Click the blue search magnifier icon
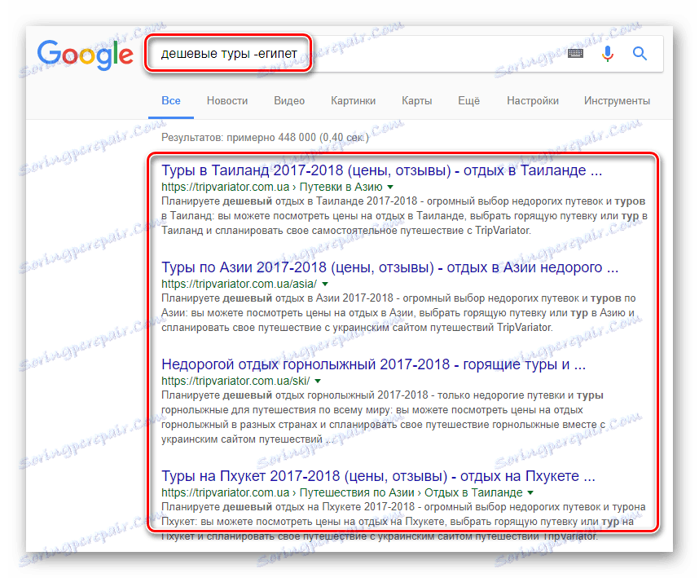 click(640, 54)
